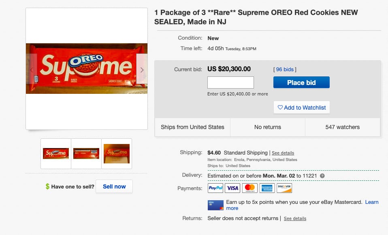Click the PayPal payment icon
388x235 pixels.
click(x=215, y=188)
